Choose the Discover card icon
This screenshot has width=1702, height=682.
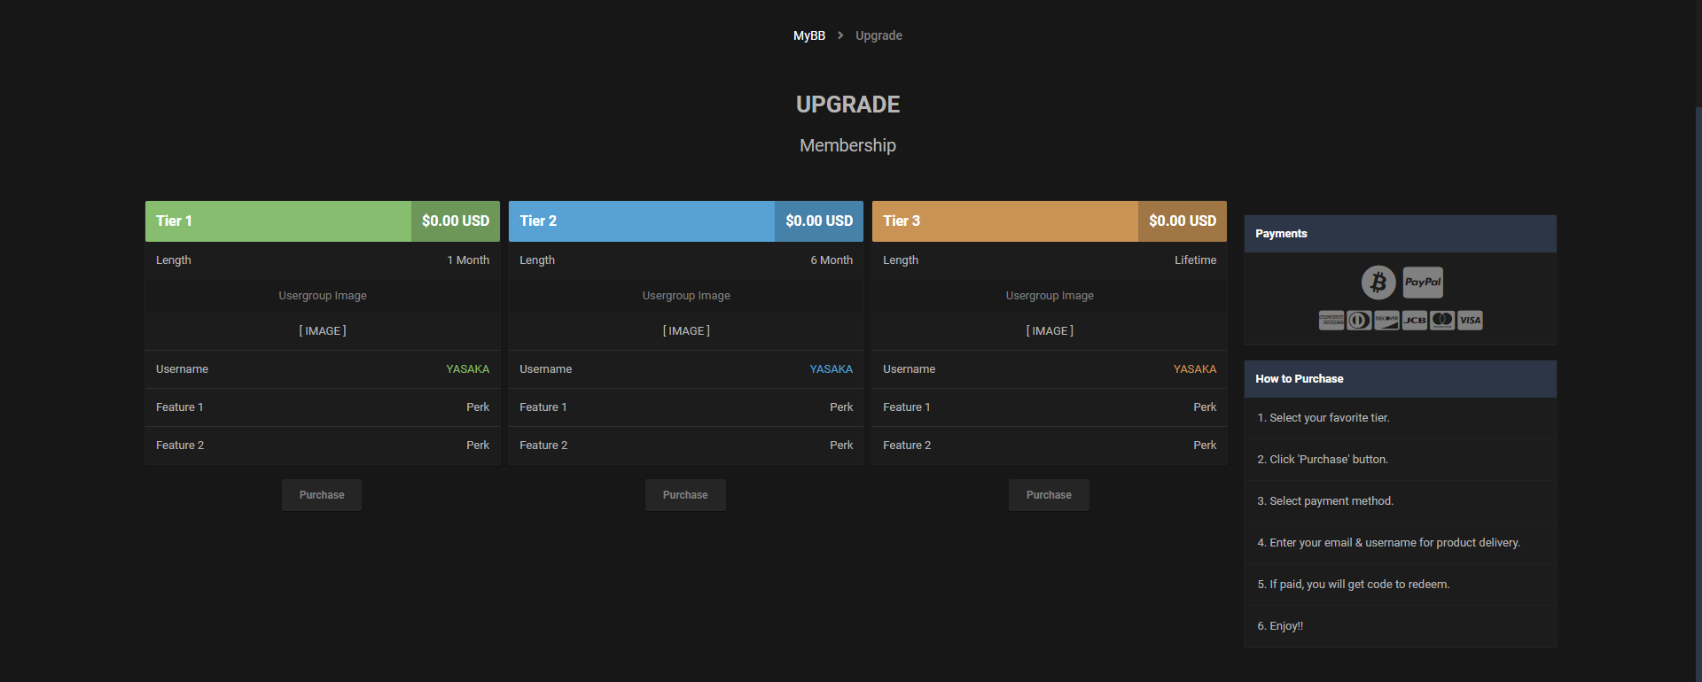[1386, 321]
